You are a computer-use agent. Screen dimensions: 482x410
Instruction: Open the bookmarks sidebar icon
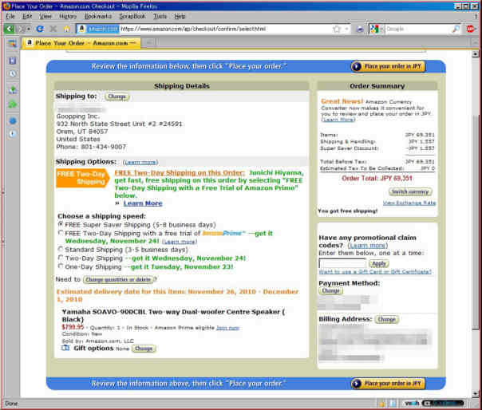[x=13, y=61]
